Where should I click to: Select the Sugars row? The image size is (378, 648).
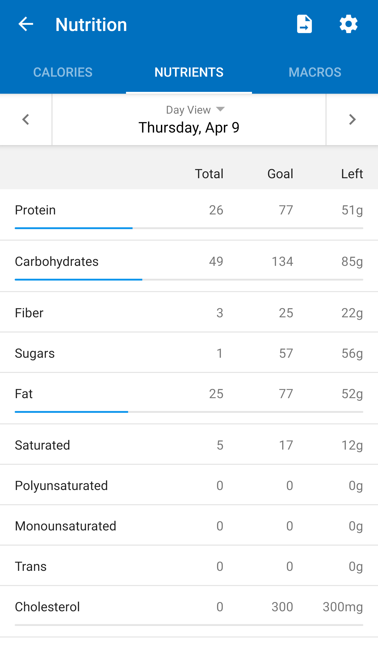pyautogui.click(x=189, y=353)
